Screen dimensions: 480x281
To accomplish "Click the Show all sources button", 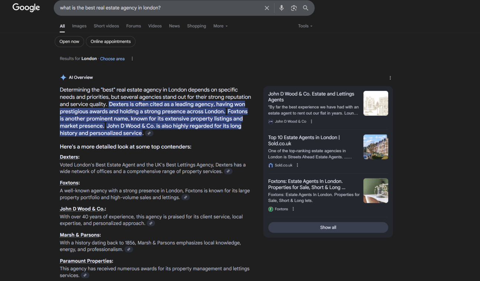I will coord(328,227).
